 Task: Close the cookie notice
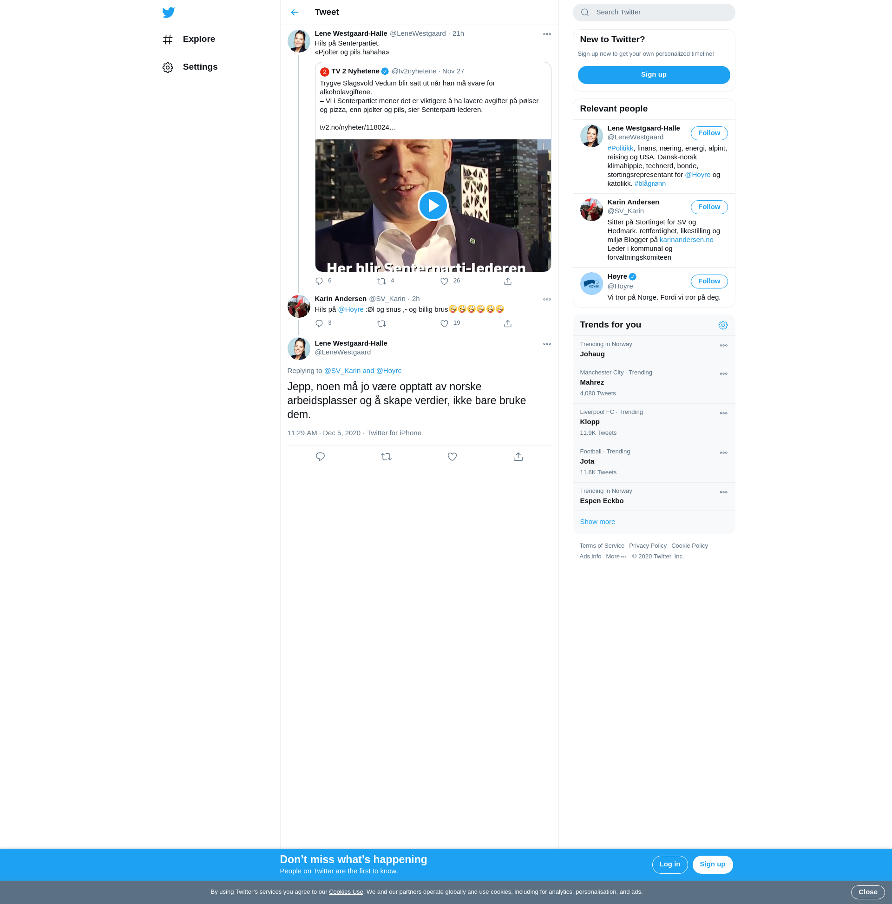867,892
